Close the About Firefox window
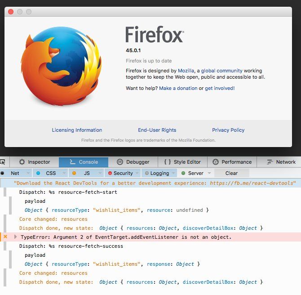This screenshot has height=295, width=301. [11, 12]
